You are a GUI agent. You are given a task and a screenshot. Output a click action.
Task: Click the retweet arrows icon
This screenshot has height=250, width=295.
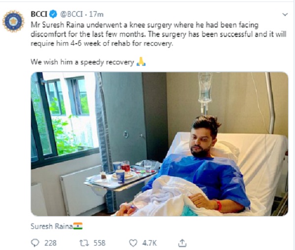83,243
